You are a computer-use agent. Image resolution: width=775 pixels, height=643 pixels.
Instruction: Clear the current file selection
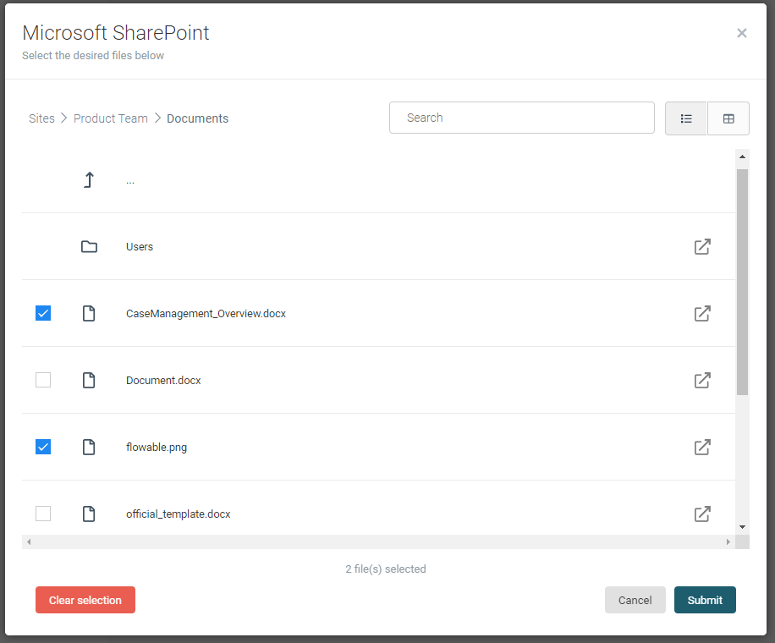pyautogui.click(x=85, y=600)
